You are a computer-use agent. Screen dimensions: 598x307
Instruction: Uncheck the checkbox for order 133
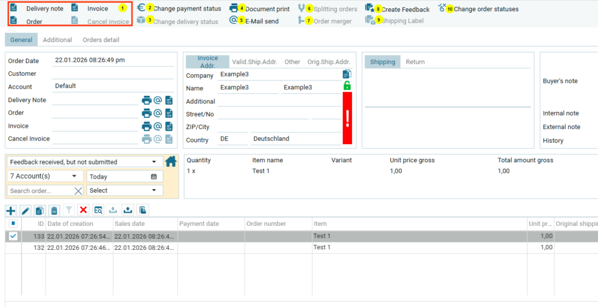[13, 236]
